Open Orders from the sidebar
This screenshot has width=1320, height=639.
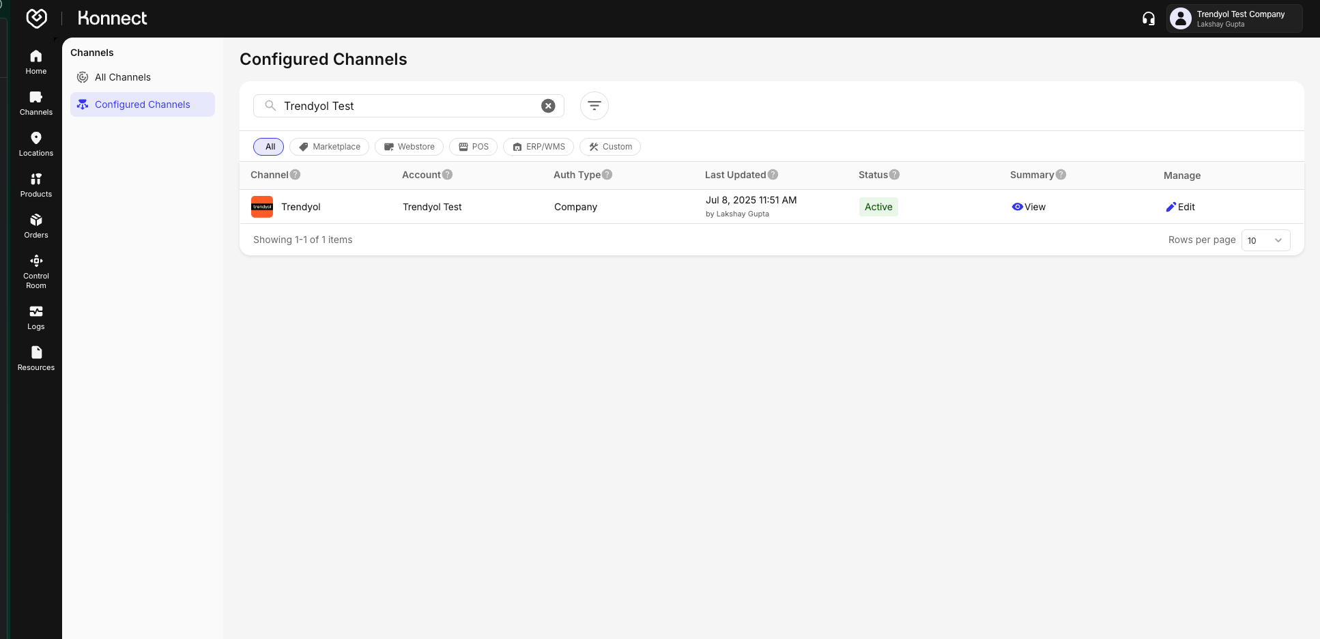[36, 226]
